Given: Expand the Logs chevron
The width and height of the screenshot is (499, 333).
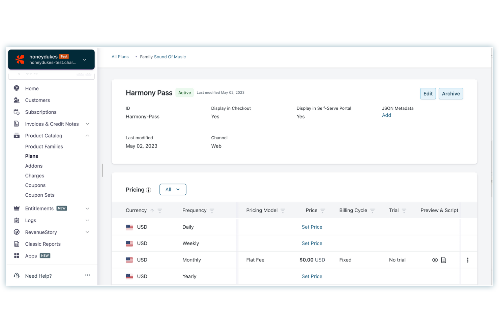Looking at the screenshot, I should [87, 220].
